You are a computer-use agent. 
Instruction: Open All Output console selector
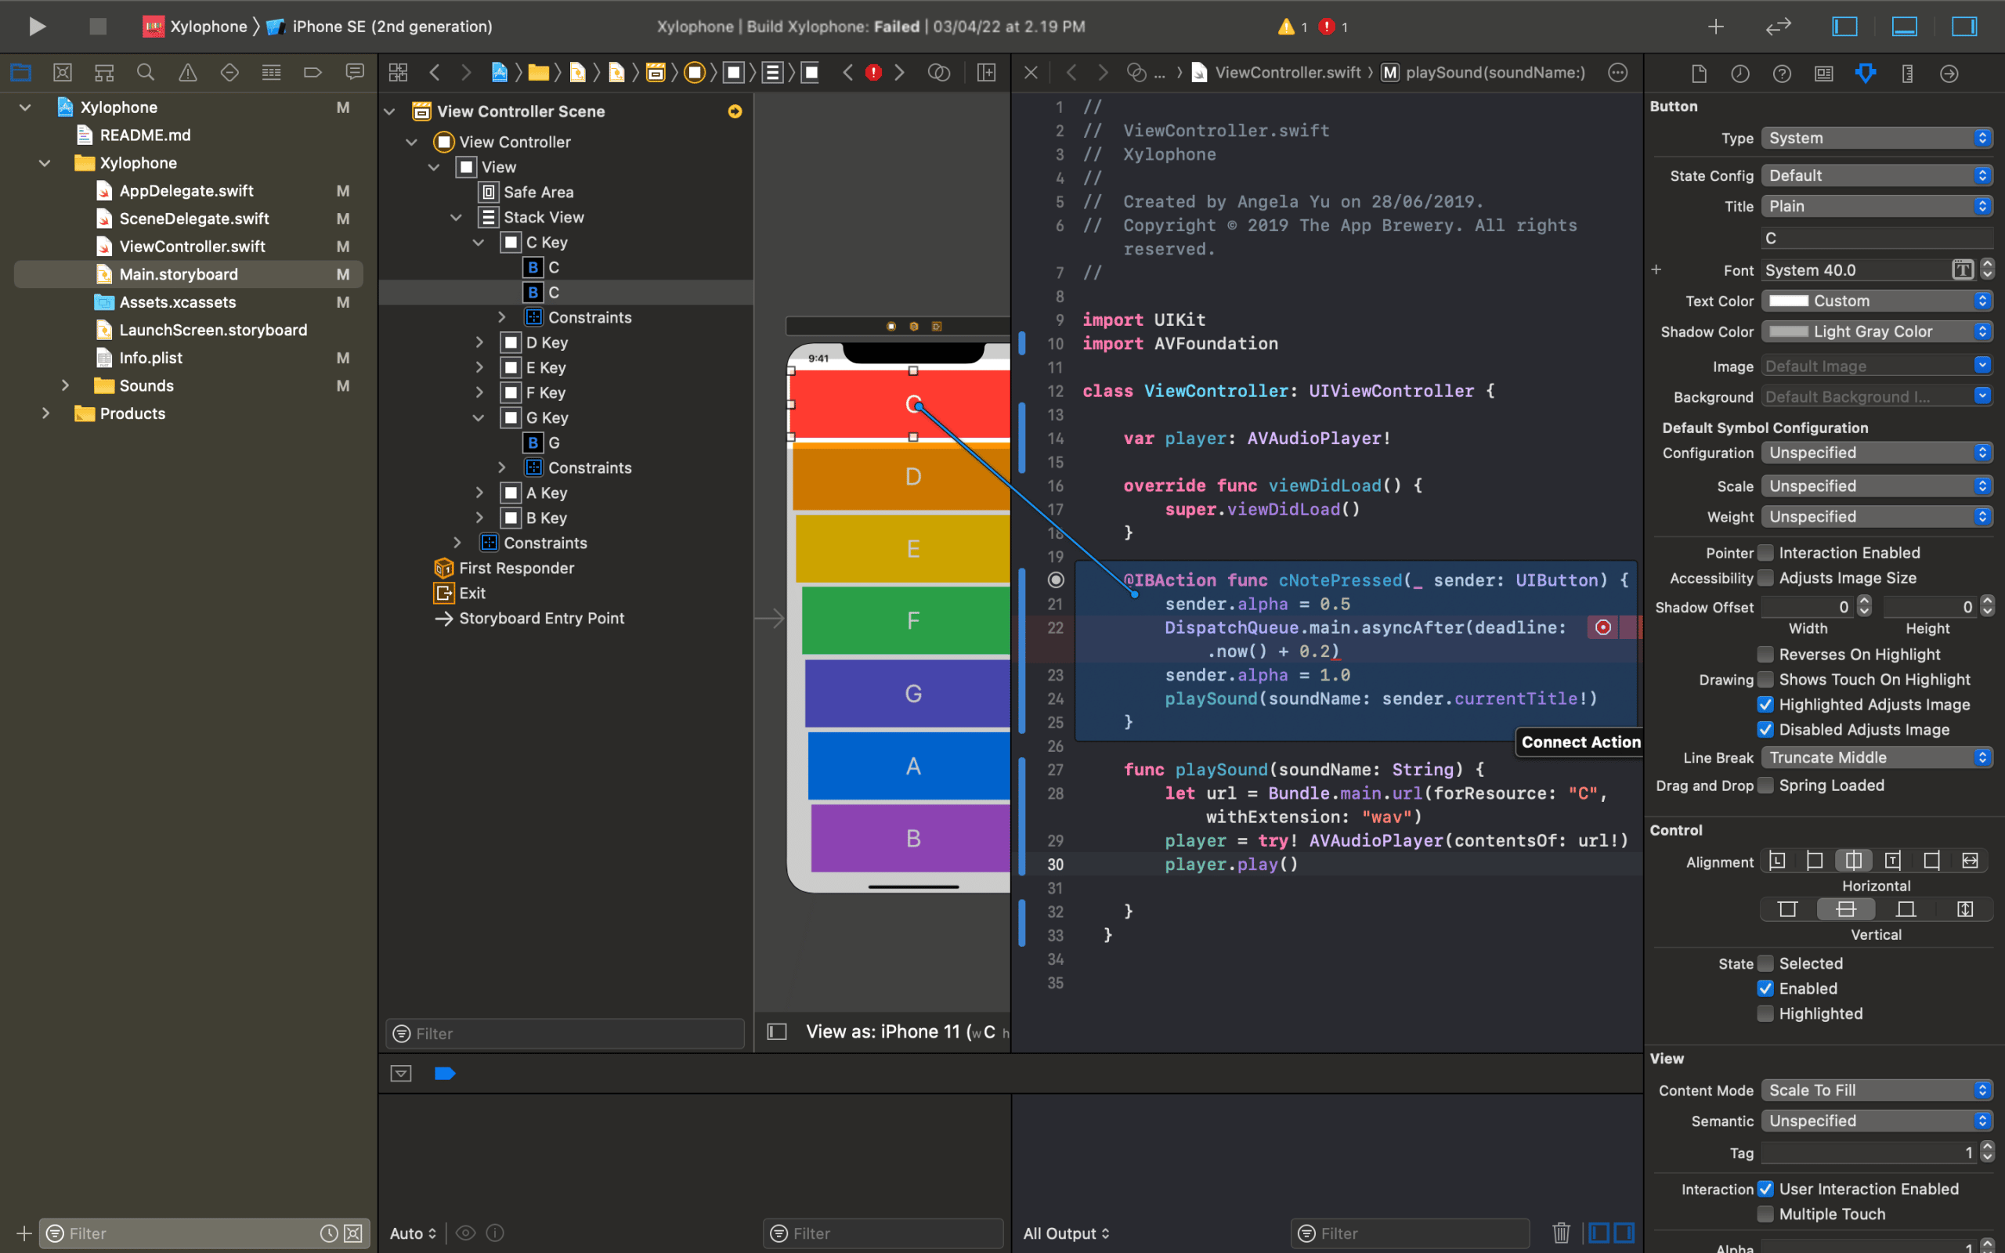[1065, 1233]
